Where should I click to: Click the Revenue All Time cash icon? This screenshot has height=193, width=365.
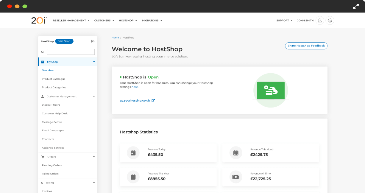[x=236, y=177]
